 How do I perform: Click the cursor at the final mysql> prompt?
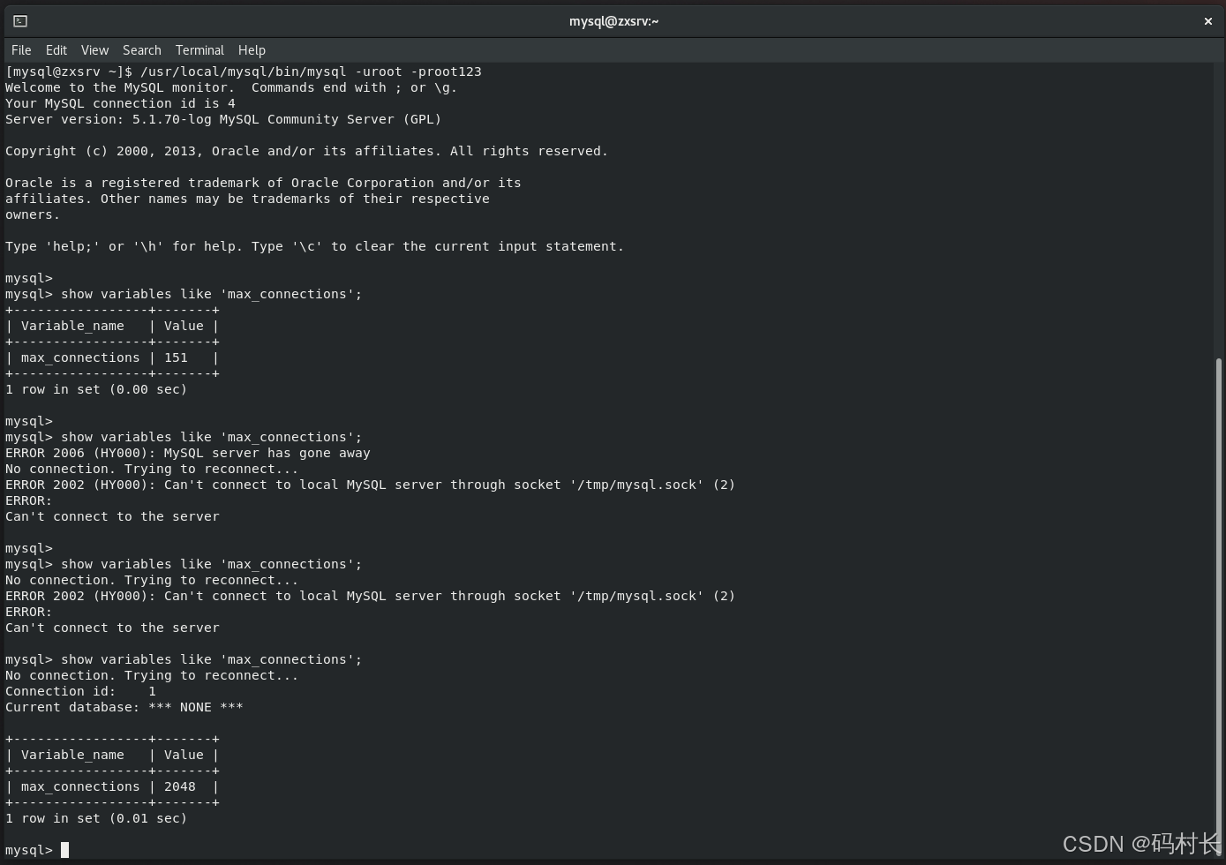[64, 850]
